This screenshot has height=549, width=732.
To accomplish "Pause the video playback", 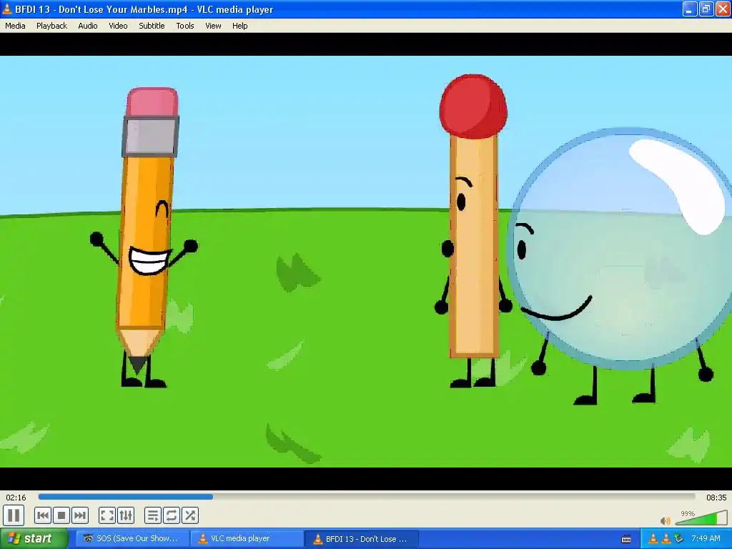I will tap(14, 516).
